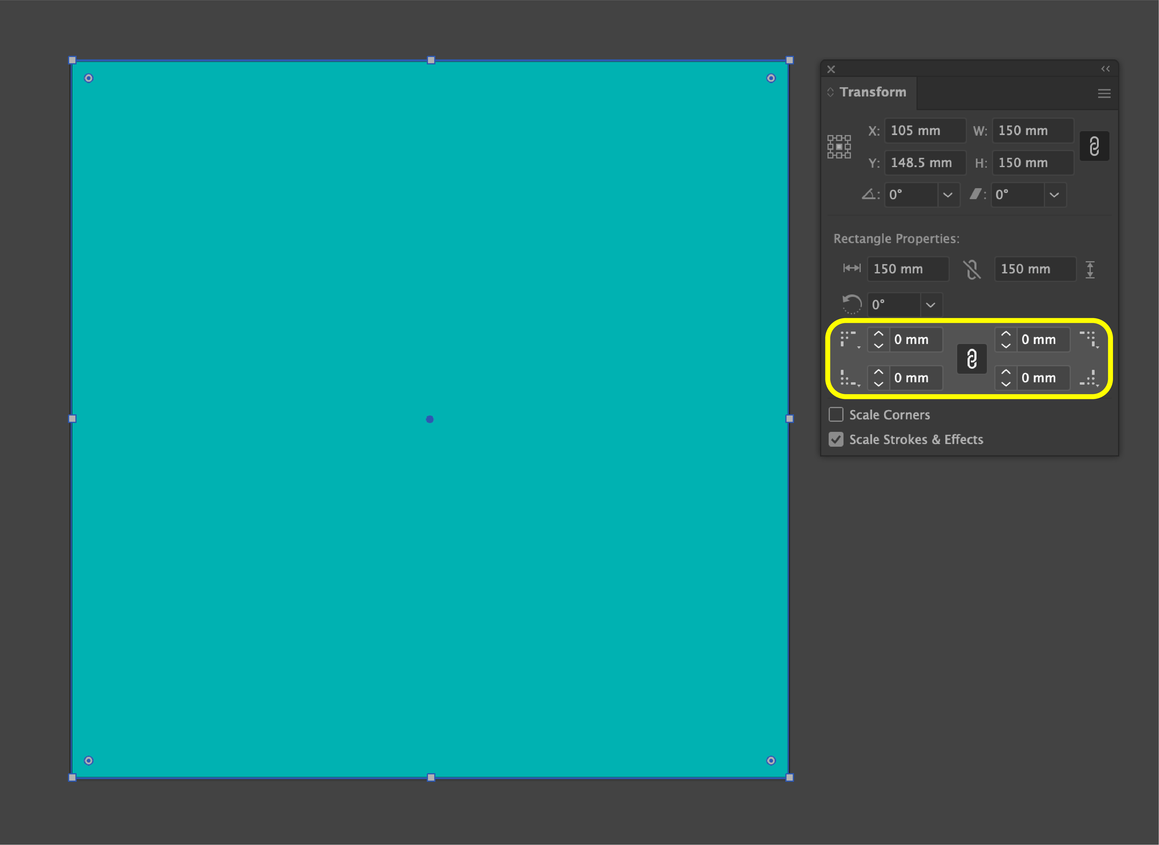Click the top-right corner widget on rectangle
Viewport: 1159px width, 845px height.
point(771,78)
